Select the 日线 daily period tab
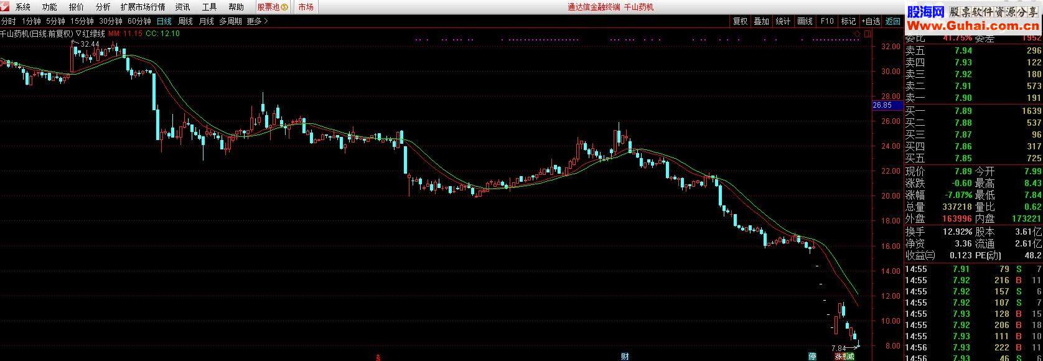Viewport: 1043px width, 361px height. [164, 21]
